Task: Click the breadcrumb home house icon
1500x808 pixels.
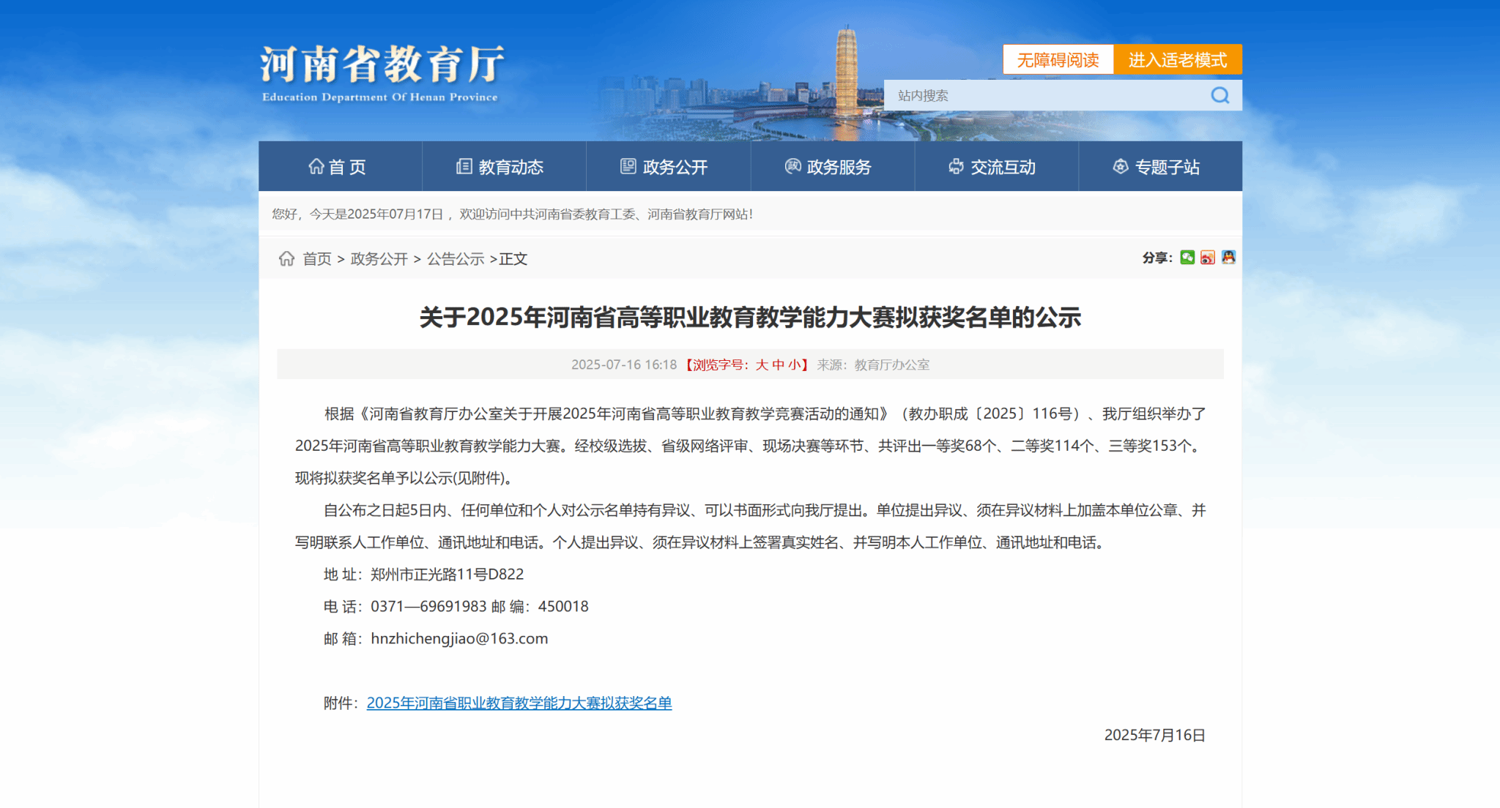Action: (286, 258)
